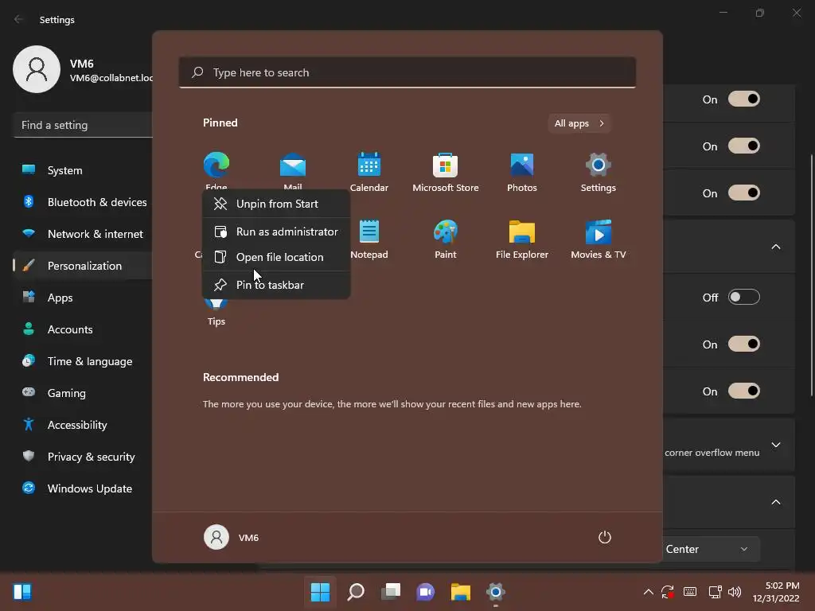Open VM6 user account in Start menu
815x611 pixels.
tap(232, 537)
